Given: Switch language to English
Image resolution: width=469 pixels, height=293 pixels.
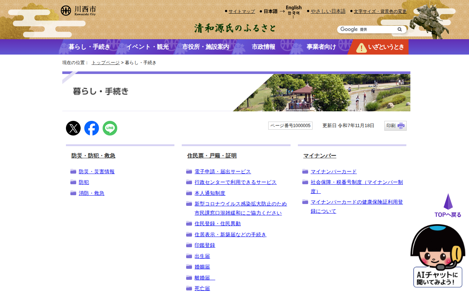Looking at the screenshot, I should pyautogui.click(x=293, y=8).
